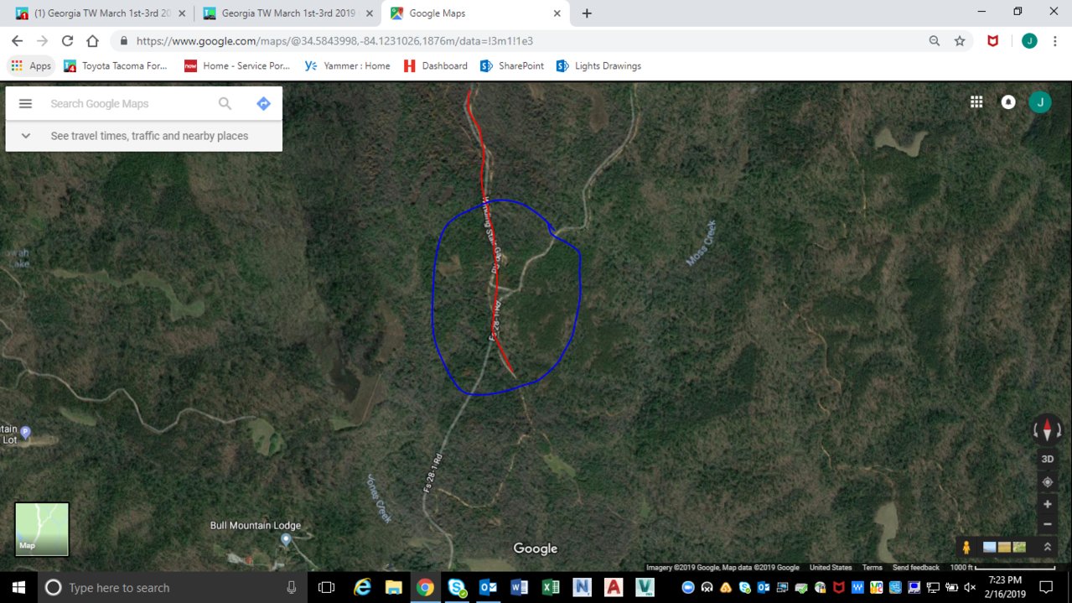
Task: Open the McAfee extension icon
Action: pyautogui.click(x=993, y=40)
